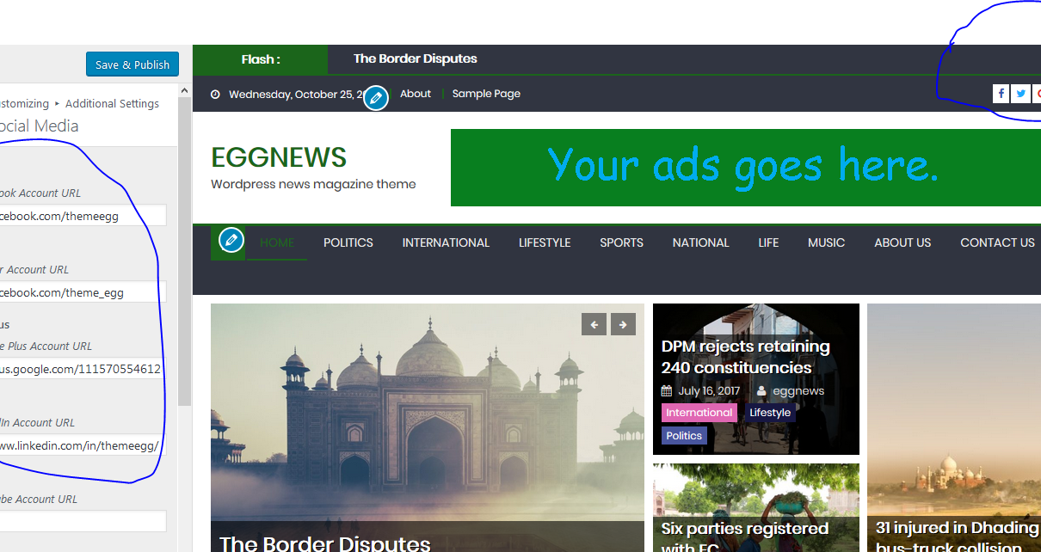Click into the LinkedIn Account URL field

click(82, 445)
